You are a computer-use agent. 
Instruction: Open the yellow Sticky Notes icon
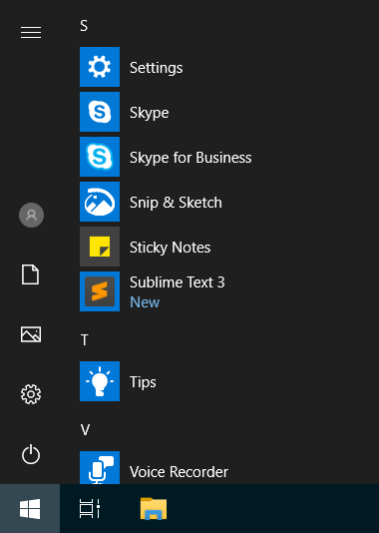pyautogui.click(x=100, y=247)
